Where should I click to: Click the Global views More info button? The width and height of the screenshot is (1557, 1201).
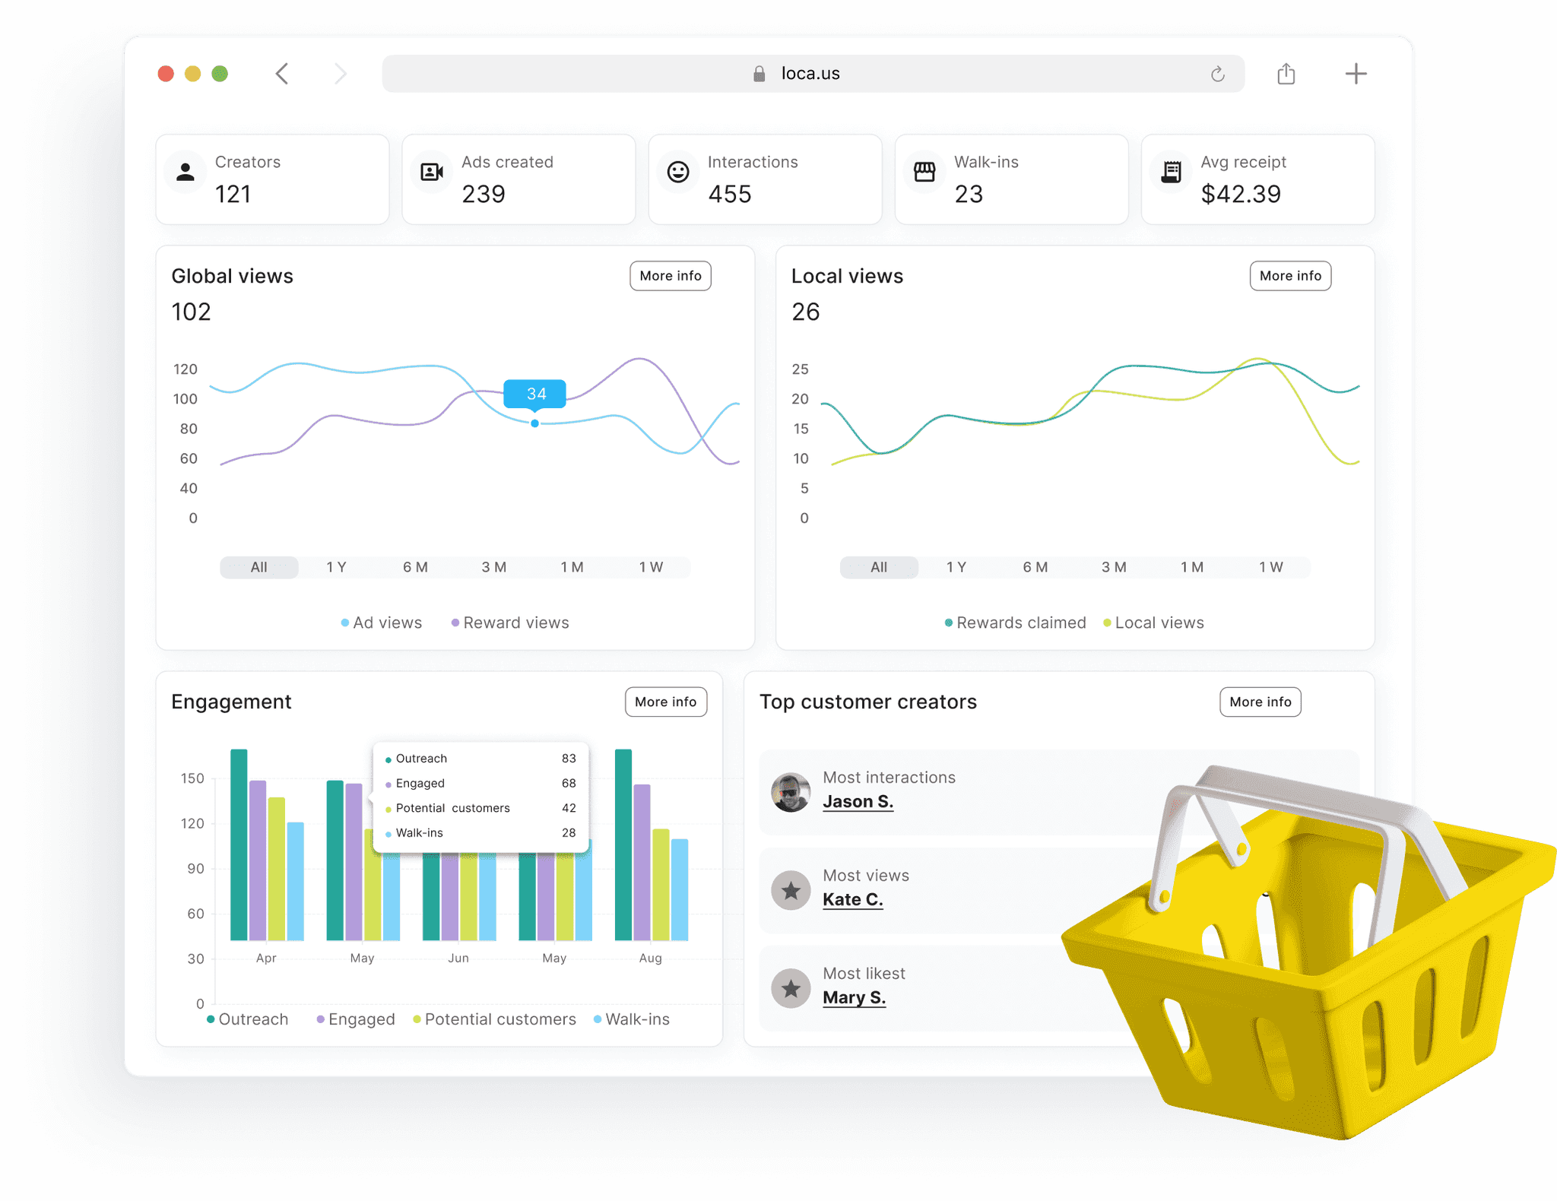coord(671,275)
